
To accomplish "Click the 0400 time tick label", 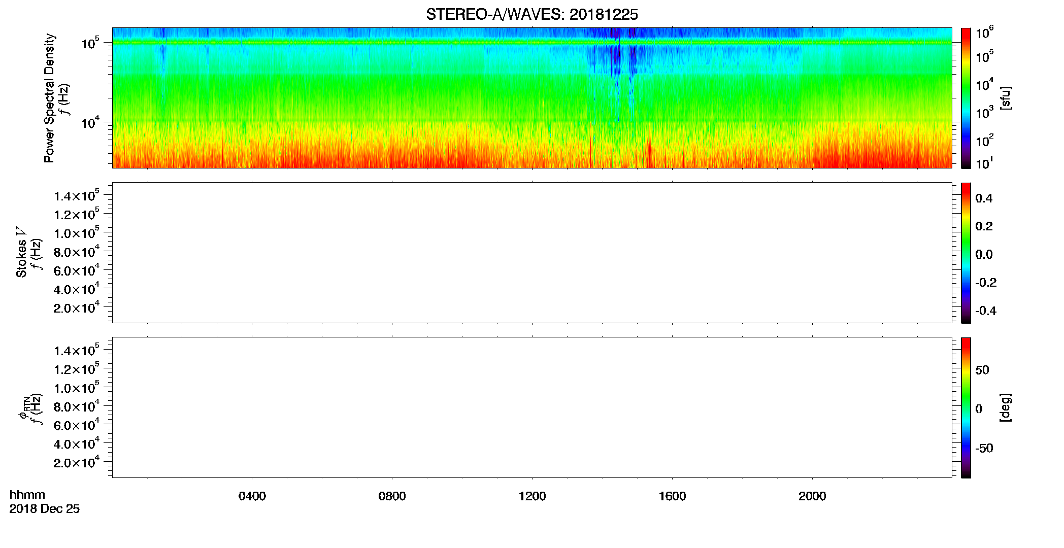I will tap(252, 496).
